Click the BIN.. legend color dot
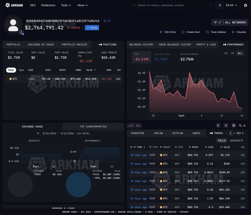 coord(94,178)
